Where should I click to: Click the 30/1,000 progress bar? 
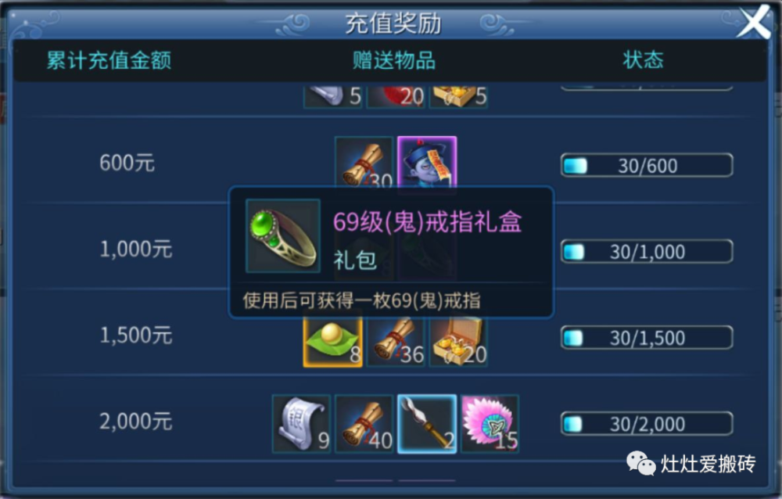pyautogui.click(x=647, y=252)
